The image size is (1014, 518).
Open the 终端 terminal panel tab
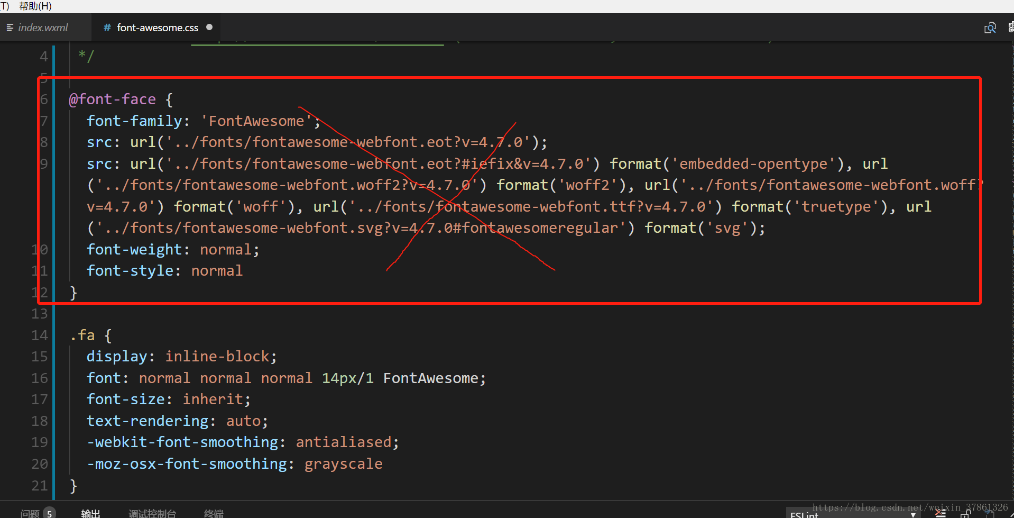214,513
